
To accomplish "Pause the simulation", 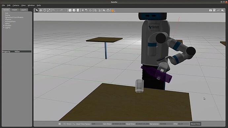I will tap(59, 124).
